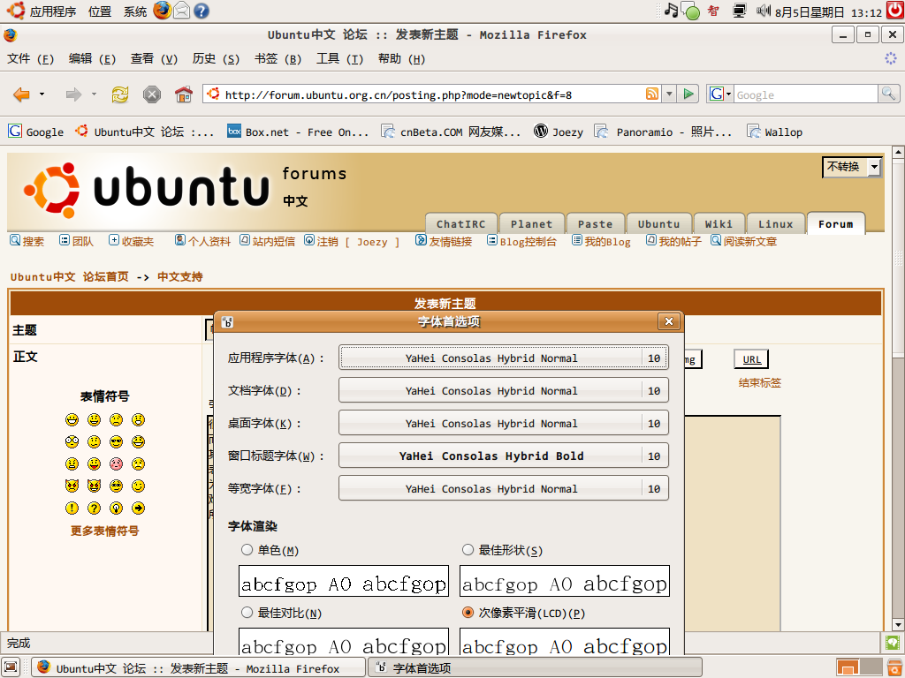905x678 pixels.
Task: Open the 系统 menu in the top panel
Action: tap(135, 11)
